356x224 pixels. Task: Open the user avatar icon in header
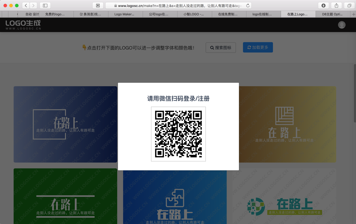click(342, 25)
